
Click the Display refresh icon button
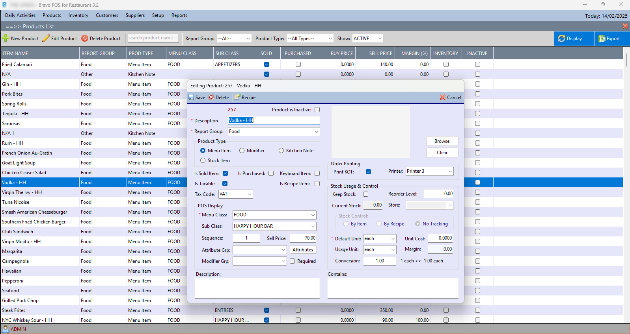(562, 39)
